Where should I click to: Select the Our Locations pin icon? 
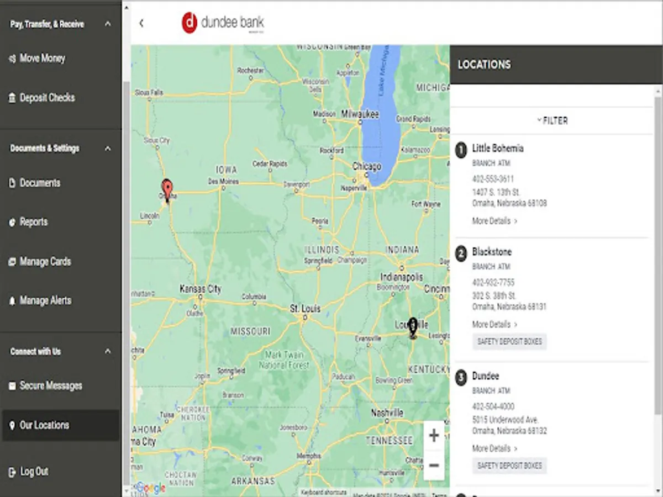(10, 425)
